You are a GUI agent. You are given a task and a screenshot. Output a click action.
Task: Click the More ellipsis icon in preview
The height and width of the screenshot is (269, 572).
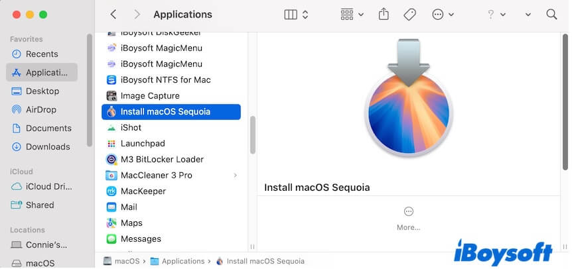pyautogui.click(x=408, y=211)
